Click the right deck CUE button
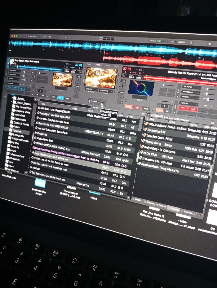The image size is (217, 288). [x=129, y=107]
